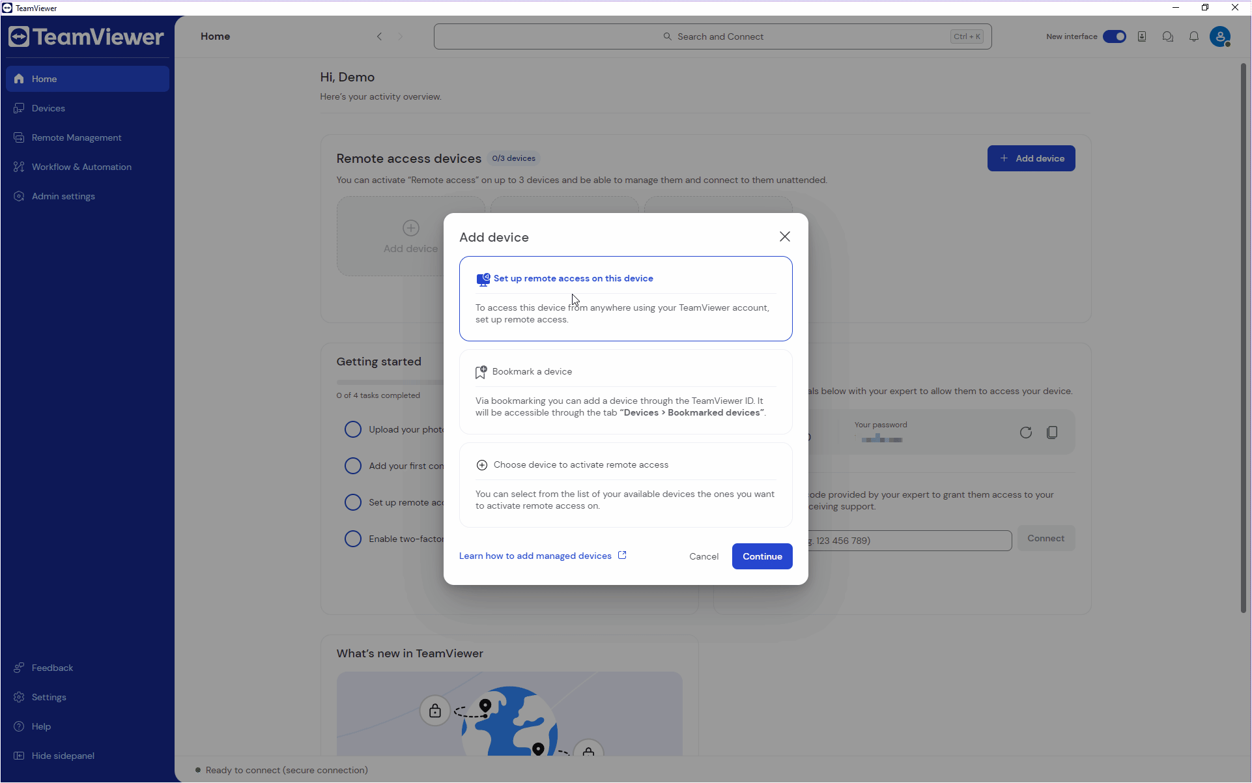Select Set up remote access on this device
Image resolution: width=1252 pixels, height=783 pixels.
tap(573, 278)
